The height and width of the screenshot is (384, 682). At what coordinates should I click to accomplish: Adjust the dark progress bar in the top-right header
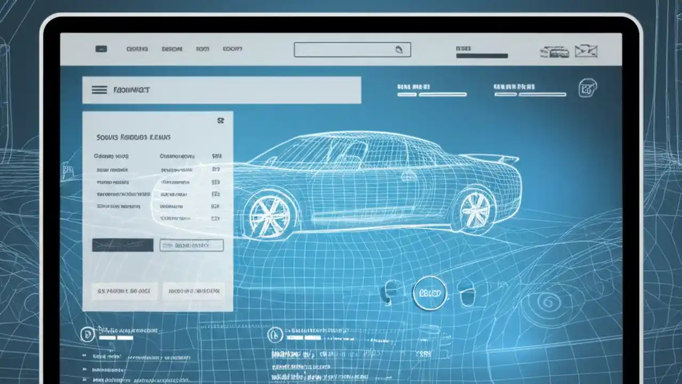pos(482,55)
